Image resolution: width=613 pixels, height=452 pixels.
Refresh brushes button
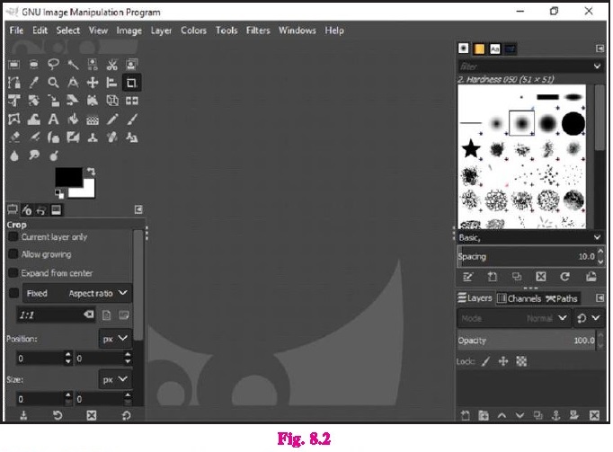click(565, 277)
